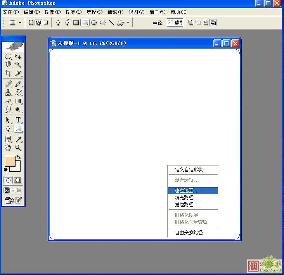Select the Path Selection arrow tool
Screen dimensions: 284x275
(x=8, y=120)
